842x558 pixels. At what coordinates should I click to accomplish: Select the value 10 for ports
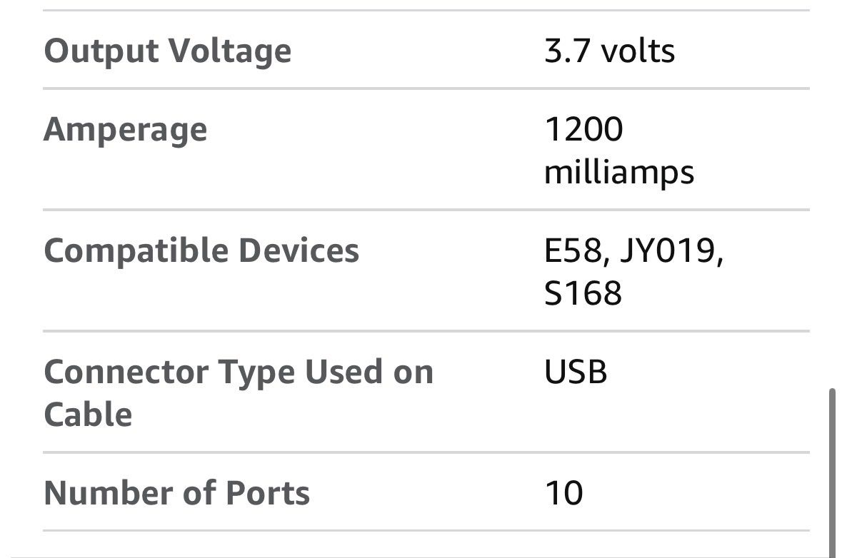tap(564, 493)
